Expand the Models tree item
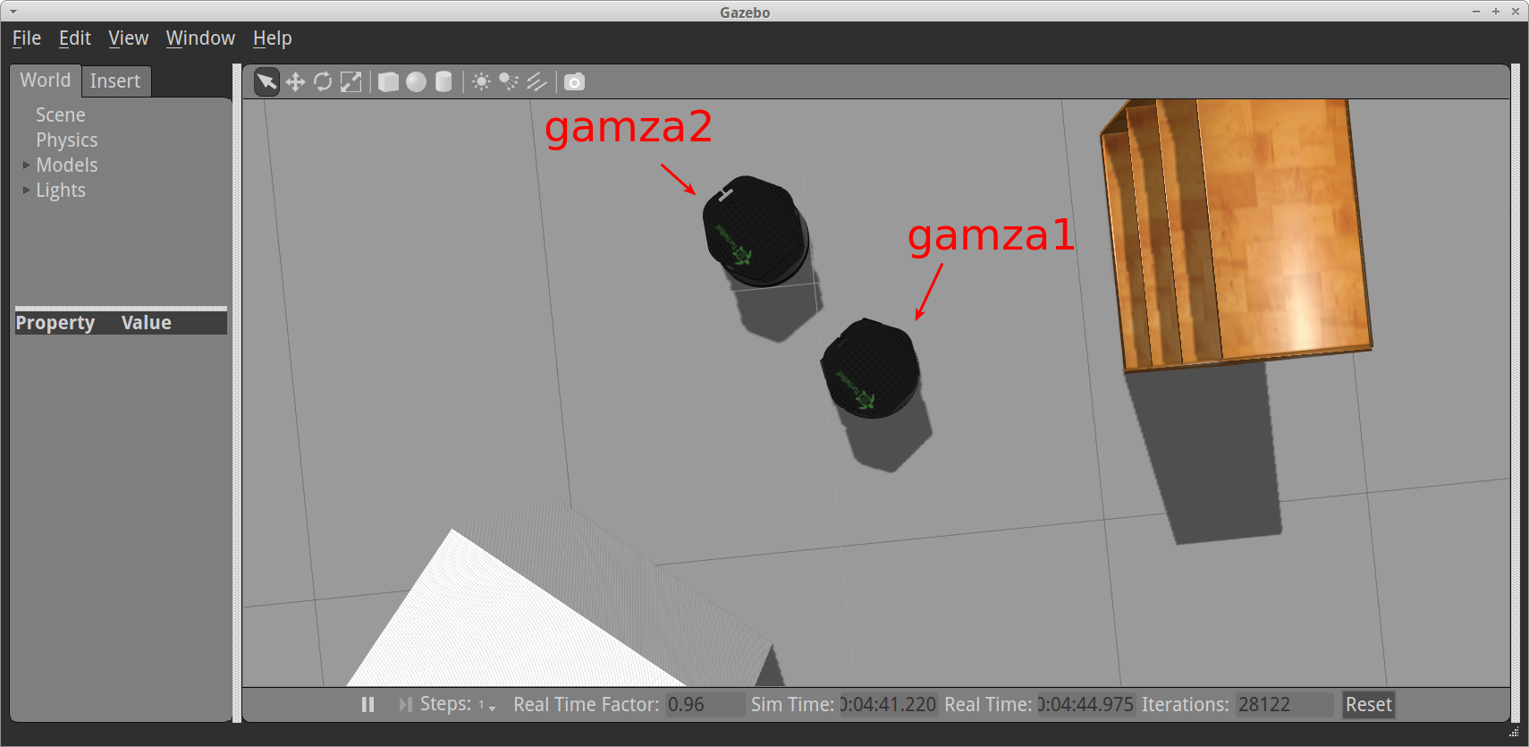Viewport: 1529px width, 747px height. coord(26,166)
